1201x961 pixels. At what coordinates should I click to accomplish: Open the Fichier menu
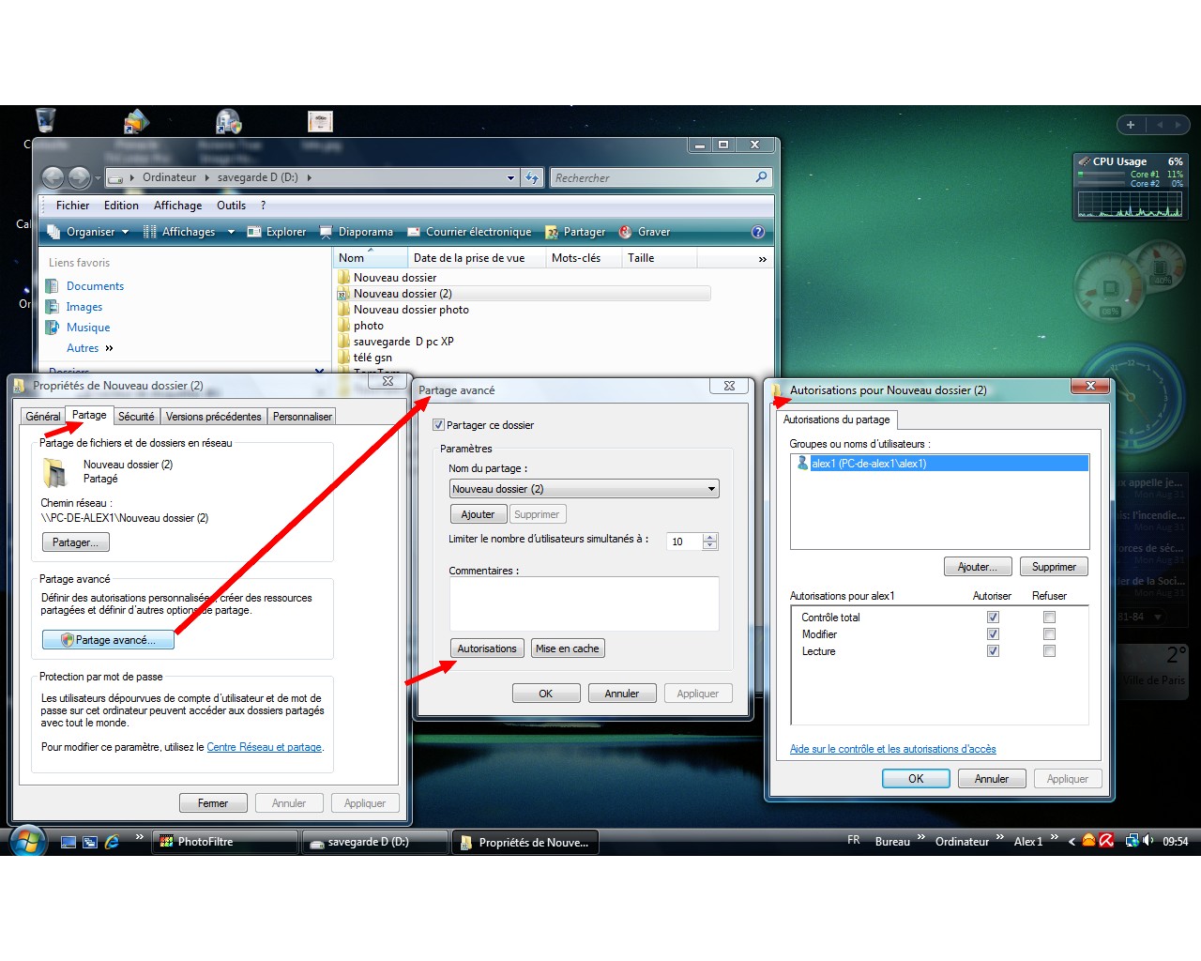pos(72,206)
